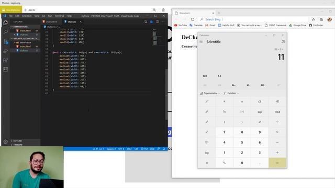Click the feedback icon in VS Code status bar
Viewport: 335px width, 188px height.
point(159,149)
